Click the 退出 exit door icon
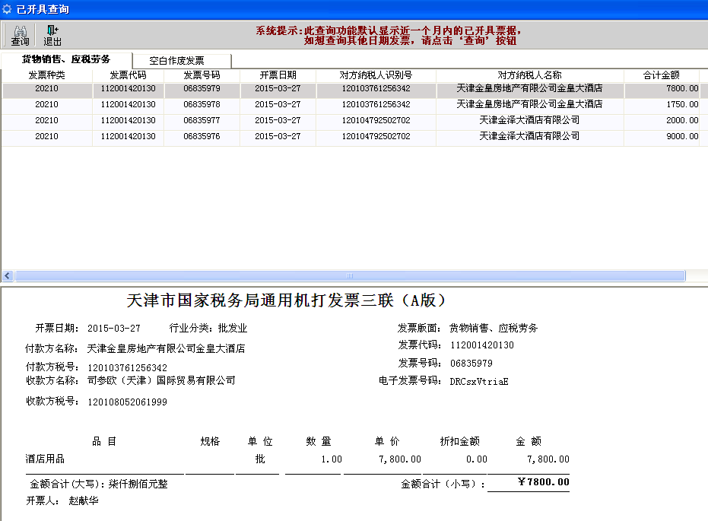 [52, 30]
